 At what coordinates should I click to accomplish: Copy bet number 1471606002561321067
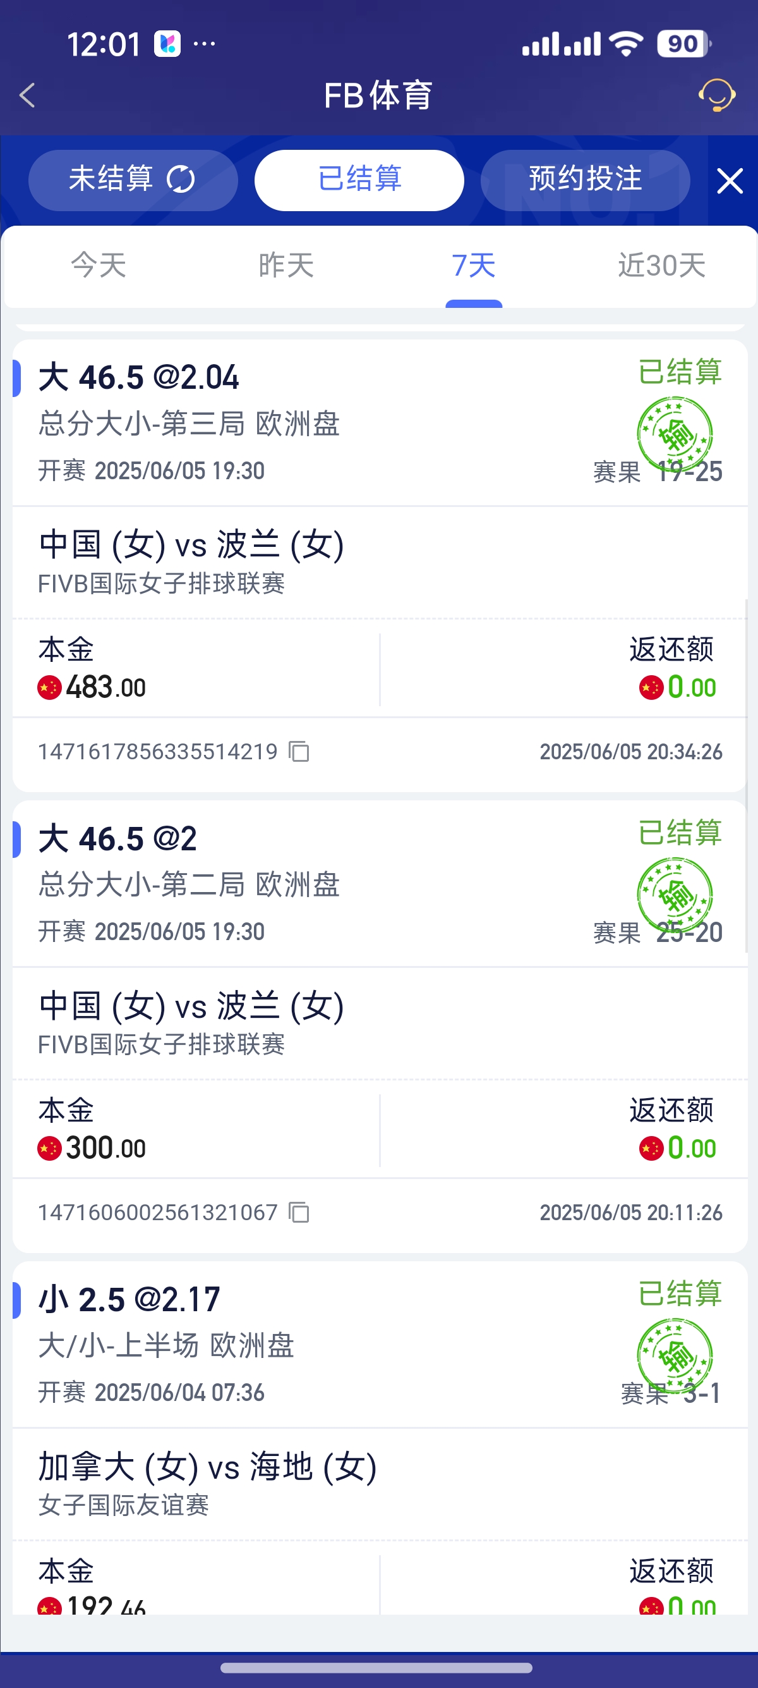tap(299, 1213)
